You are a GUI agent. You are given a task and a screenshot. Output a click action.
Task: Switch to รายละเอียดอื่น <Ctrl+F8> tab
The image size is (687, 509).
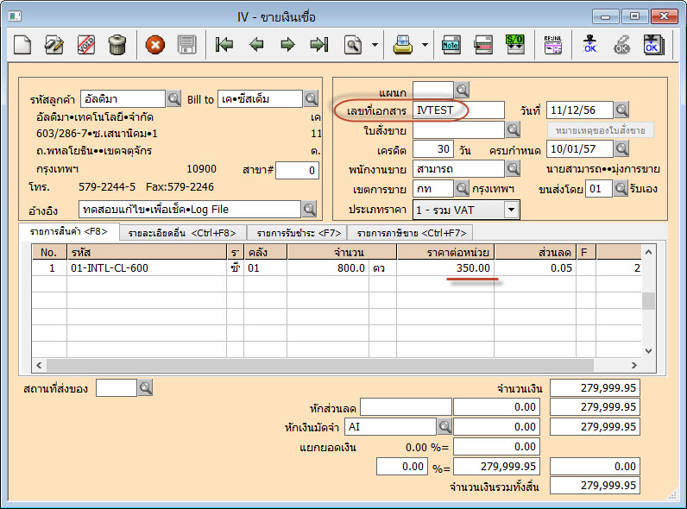tap(183, 232)
